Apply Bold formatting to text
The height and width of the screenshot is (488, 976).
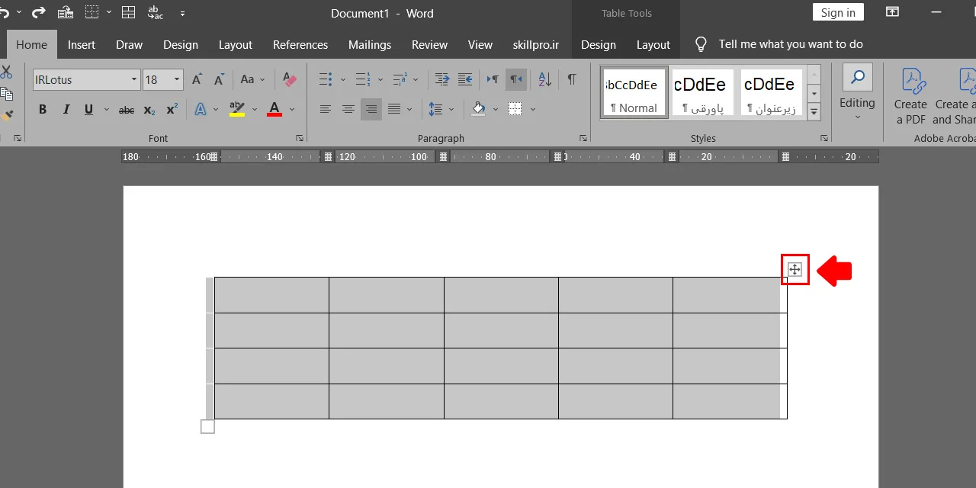(43, 110)
